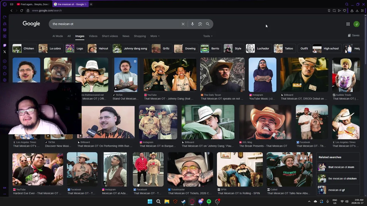
Task: Open the Tools dropdown
Action: [208, 36]
